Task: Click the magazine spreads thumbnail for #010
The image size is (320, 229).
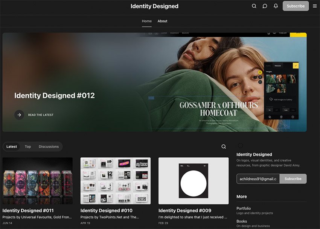Action: pyautogui.click(x=116, y=181)
